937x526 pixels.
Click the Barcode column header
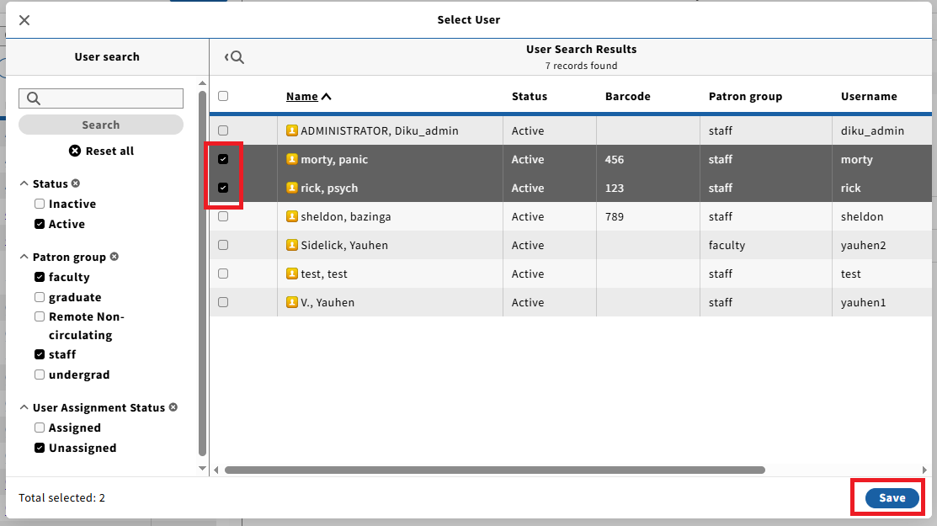click(x=627, y=97)
